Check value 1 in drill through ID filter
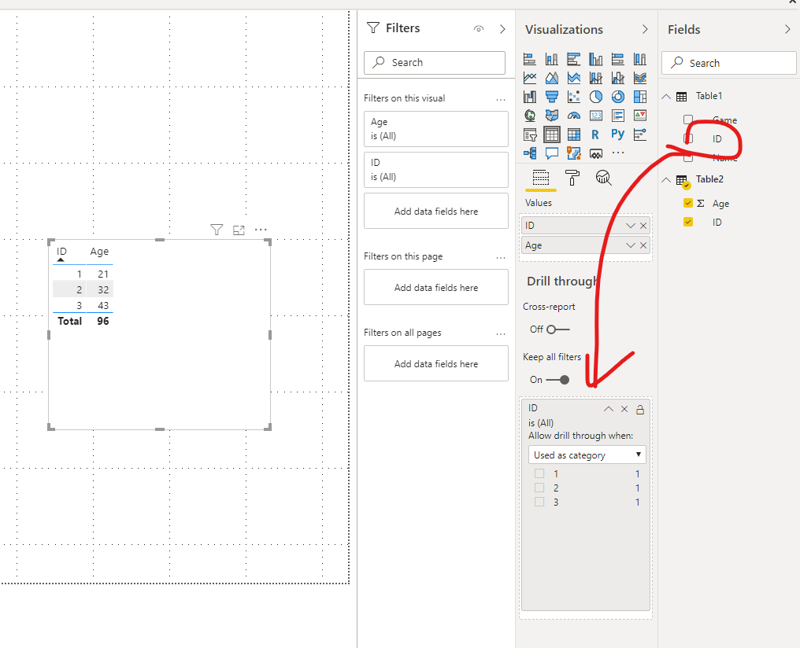800x648 pixels. [x=539, y=473]
